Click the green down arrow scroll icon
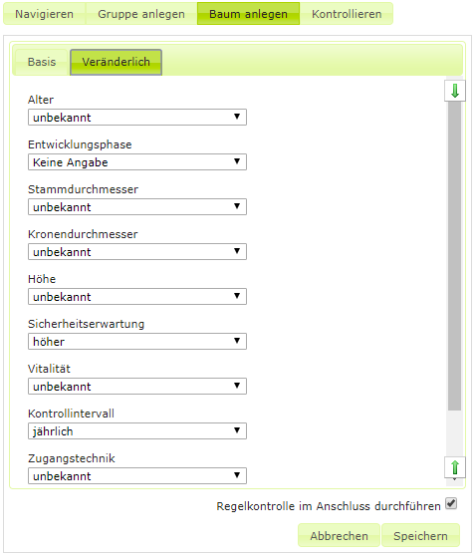The image size is (476, 557). 455,91
